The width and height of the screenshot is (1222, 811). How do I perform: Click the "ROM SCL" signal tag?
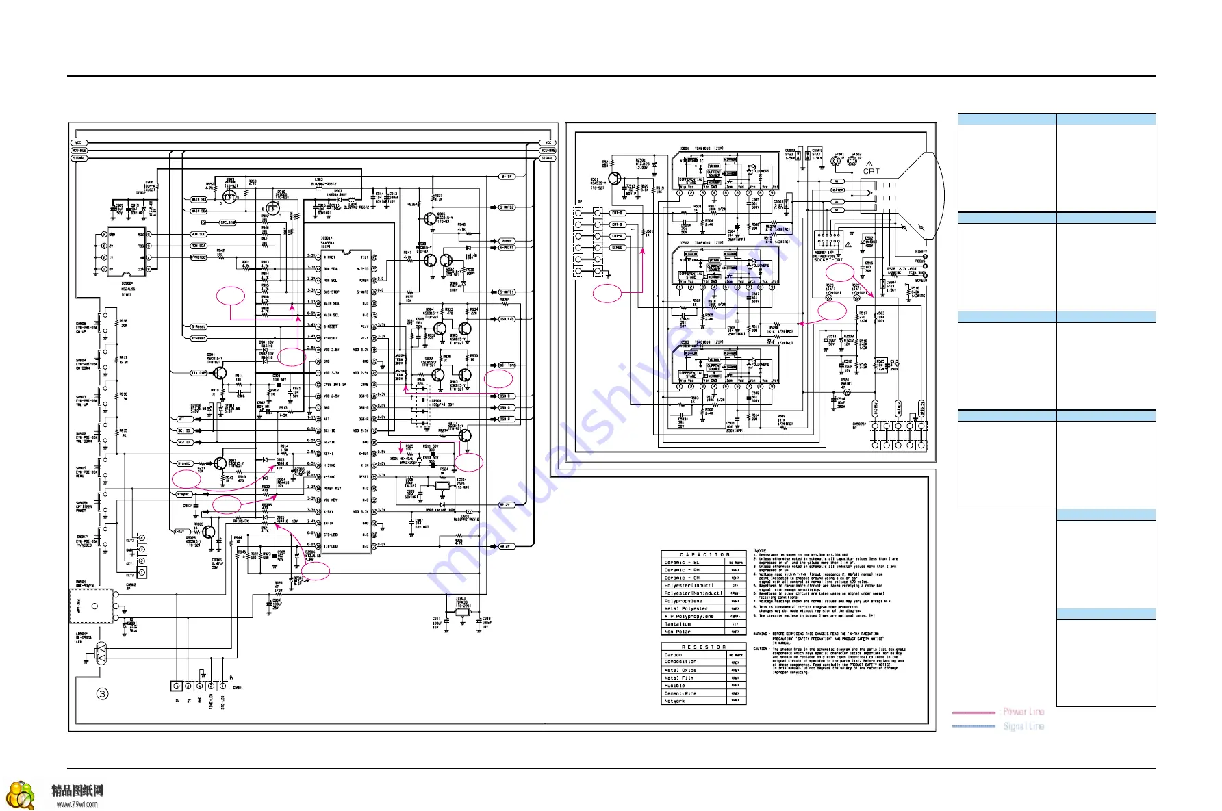[199, 234]
